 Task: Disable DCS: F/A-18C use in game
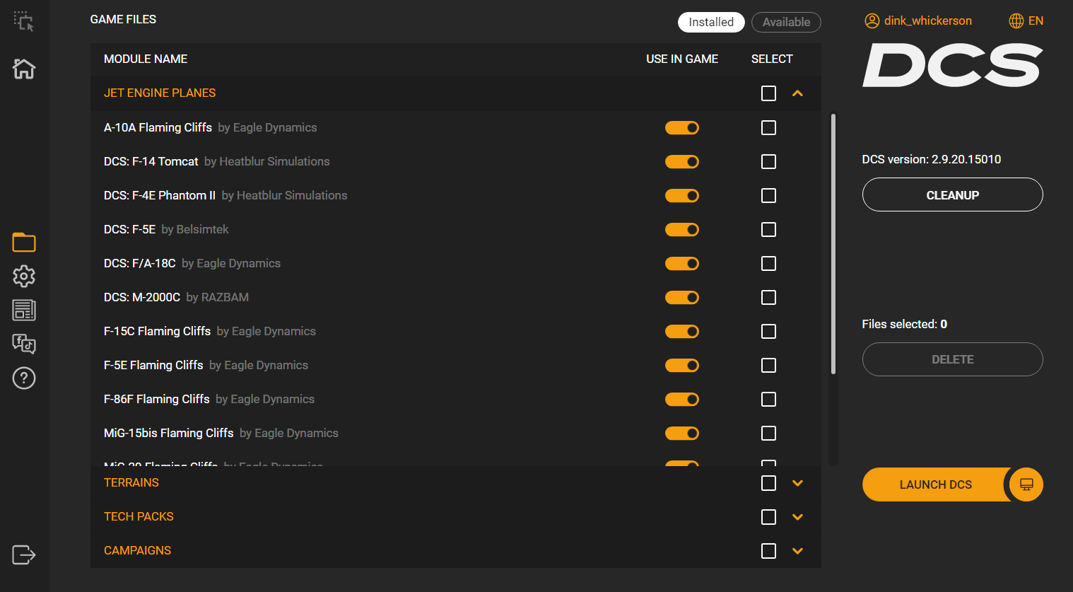pos(682,263)
